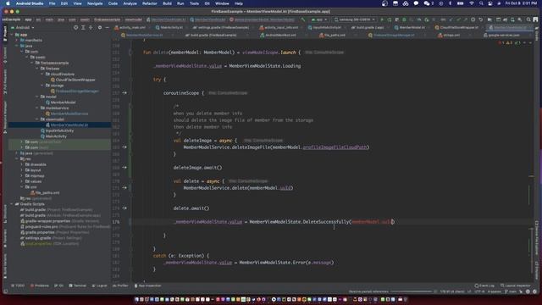Collapse the app module tree node

tap(12, 35)
